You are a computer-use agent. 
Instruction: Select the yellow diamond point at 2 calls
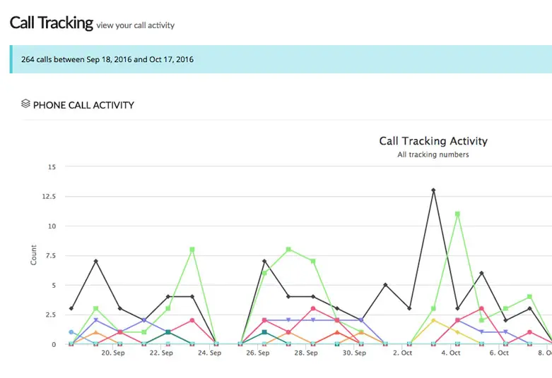tap(433, 320)
